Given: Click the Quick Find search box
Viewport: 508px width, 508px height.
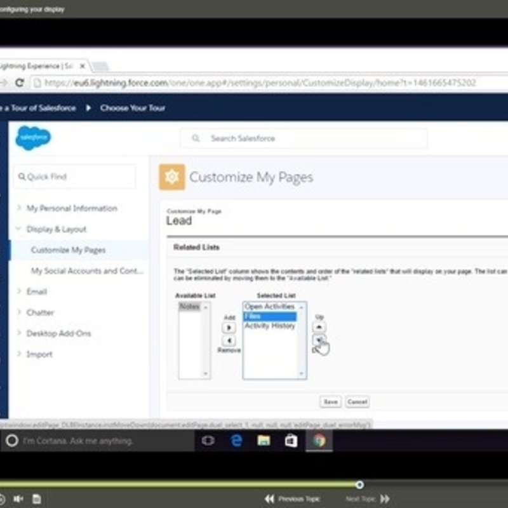Looking at the screenshot, I should coord(75,177).
